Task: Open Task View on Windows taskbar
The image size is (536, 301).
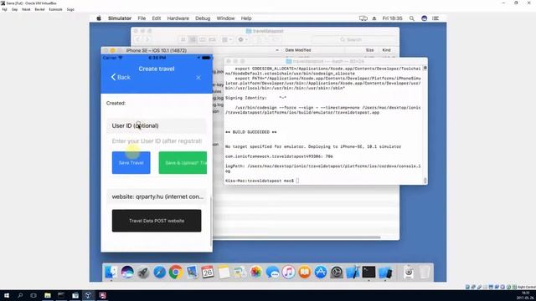Action: pos(33,295)
